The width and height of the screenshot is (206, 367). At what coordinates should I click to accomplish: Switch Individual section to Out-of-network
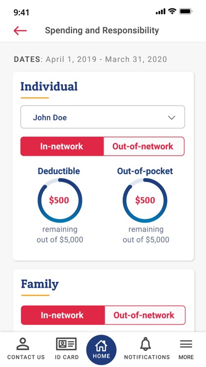(x=144, y=146)
